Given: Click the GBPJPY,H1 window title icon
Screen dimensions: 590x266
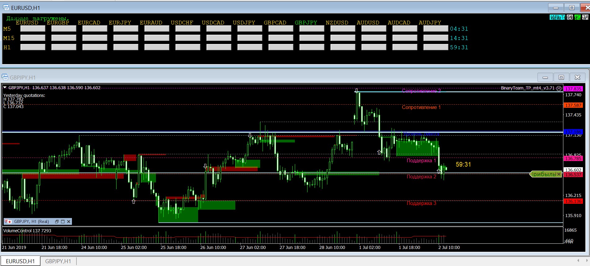Looking at the screenshot, I should [x=5, y=77].
